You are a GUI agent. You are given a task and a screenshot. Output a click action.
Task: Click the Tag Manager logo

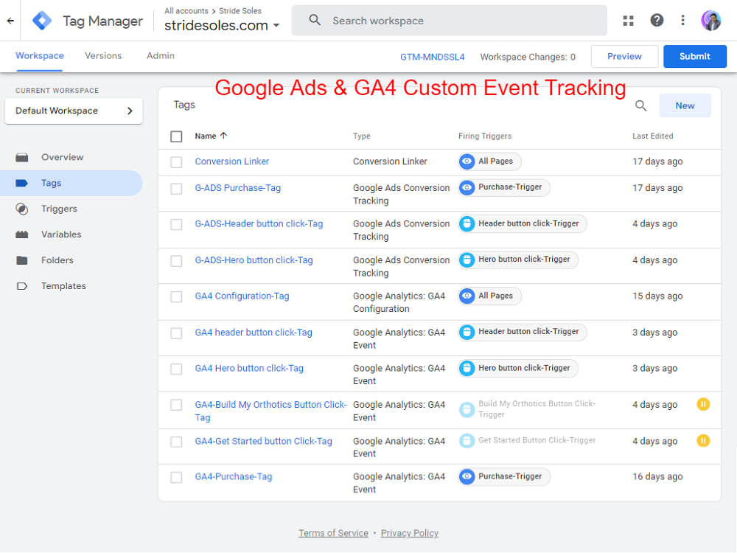coord(42,21)
